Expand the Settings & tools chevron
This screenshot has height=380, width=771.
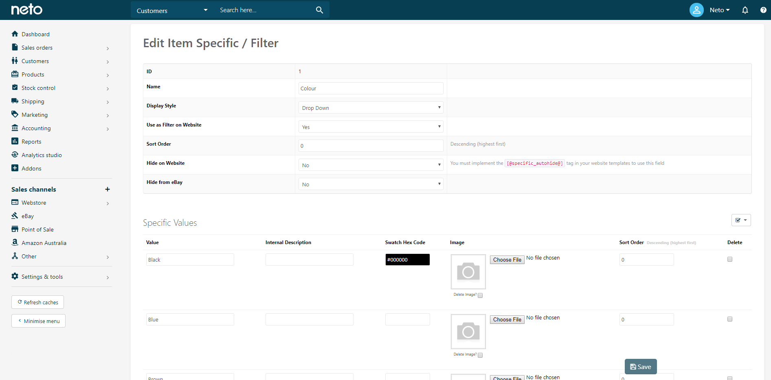pos(108,277)
